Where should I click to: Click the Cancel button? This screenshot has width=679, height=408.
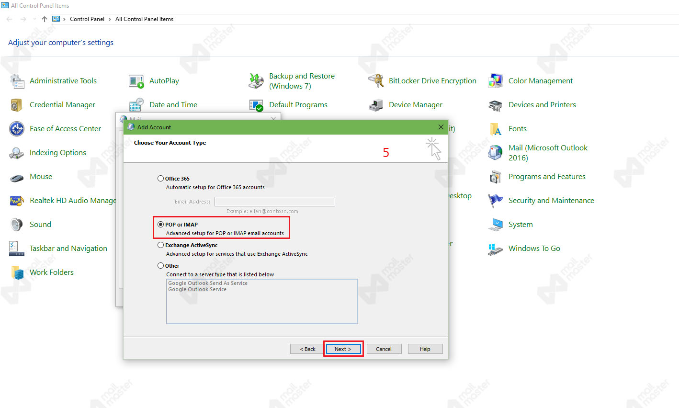click(x=384, y=349)
